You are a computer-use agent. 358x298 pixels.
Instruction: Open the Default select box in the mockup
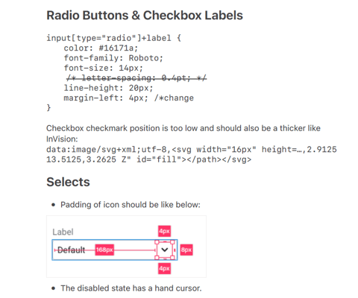point(115,250)
